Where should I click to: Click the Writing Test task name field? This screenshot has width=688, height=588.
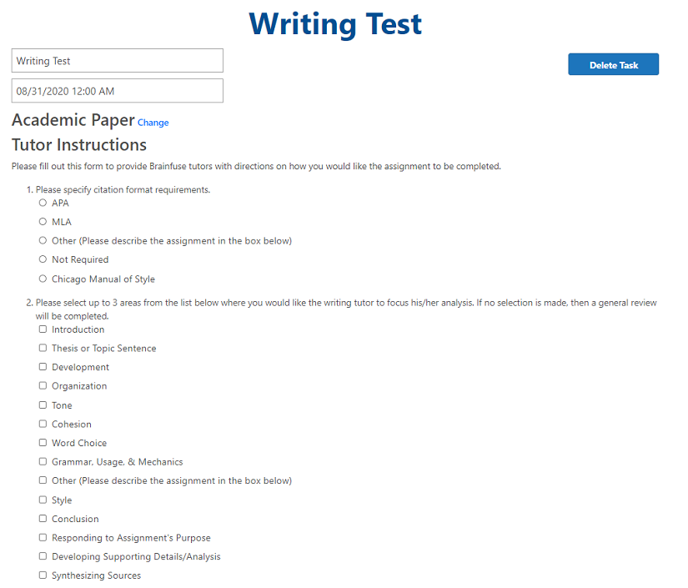pos(118,61)
